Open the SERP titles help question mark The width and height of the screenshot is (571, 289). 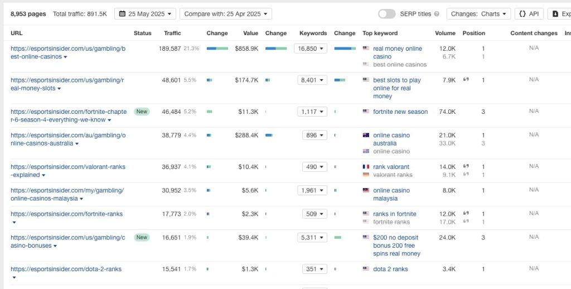click(437, 14)
